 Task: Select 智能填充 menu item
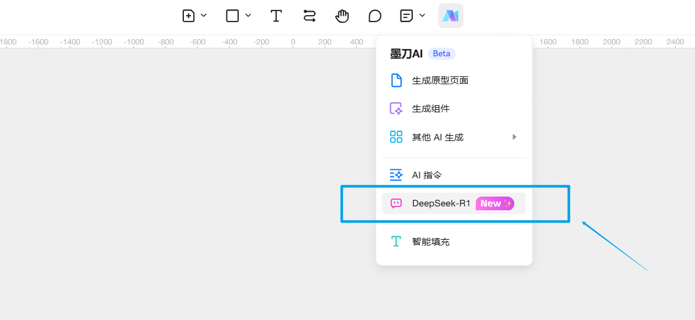[454, 242]
